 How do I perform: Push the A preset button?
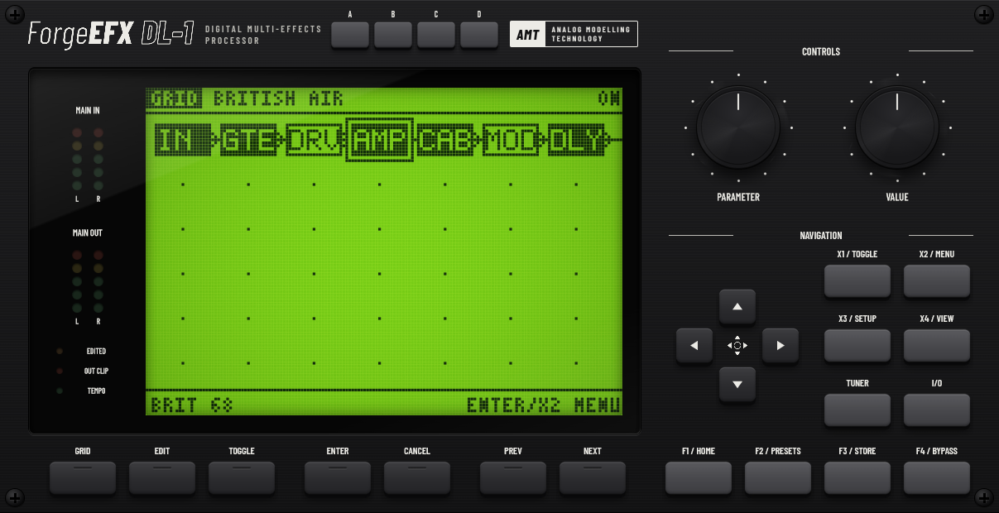[350, 34]
